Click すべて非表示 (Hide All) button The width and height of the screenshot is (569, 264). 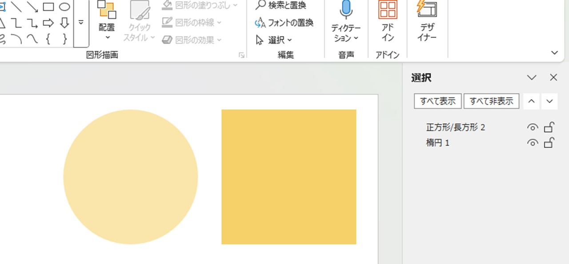coord(491,101)
